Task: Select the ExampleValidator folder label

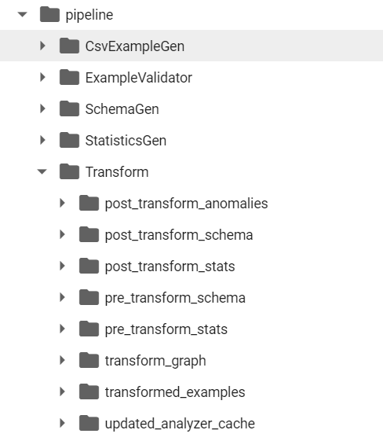Action: (x=139, y=78)
